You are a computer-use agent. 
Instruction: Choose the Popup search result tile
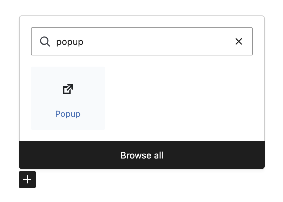68,98
